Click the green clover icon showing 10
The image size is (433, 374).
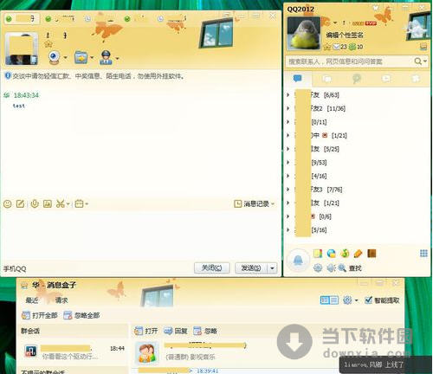356,47
